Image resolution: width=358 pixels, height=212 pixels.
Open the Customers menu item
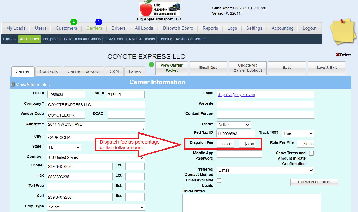[67, 28]
